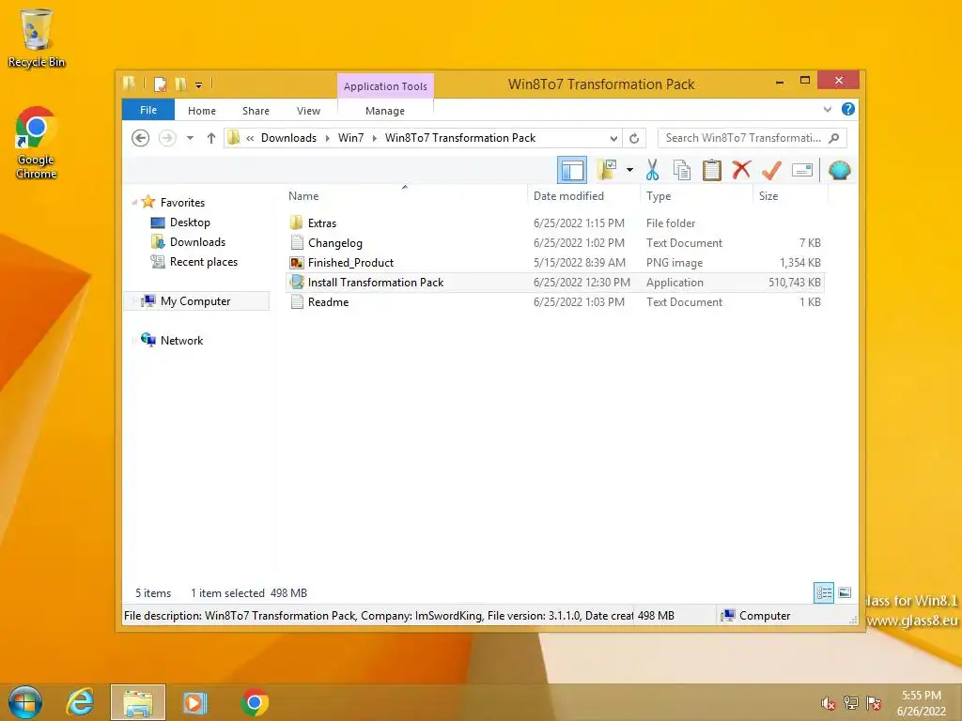Open Desktop in Favorites
962x721 pixels.
tap(190, 222)
